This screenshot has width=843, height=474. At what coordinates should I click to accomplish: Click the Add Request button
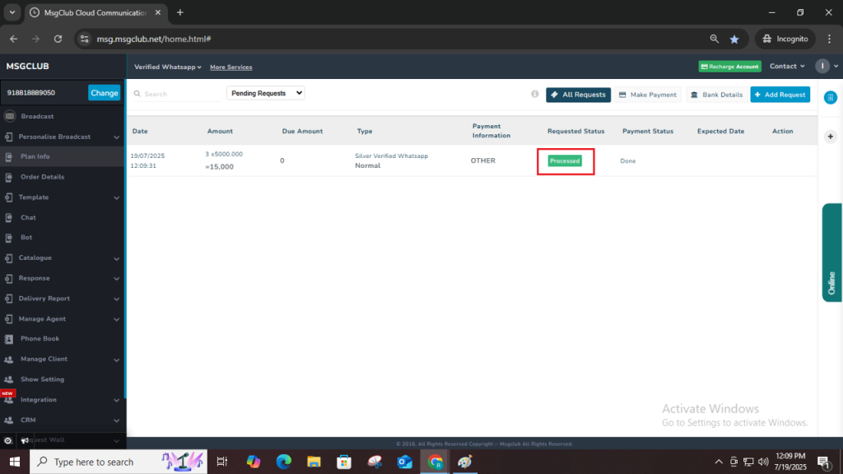(x=780, y=95)
